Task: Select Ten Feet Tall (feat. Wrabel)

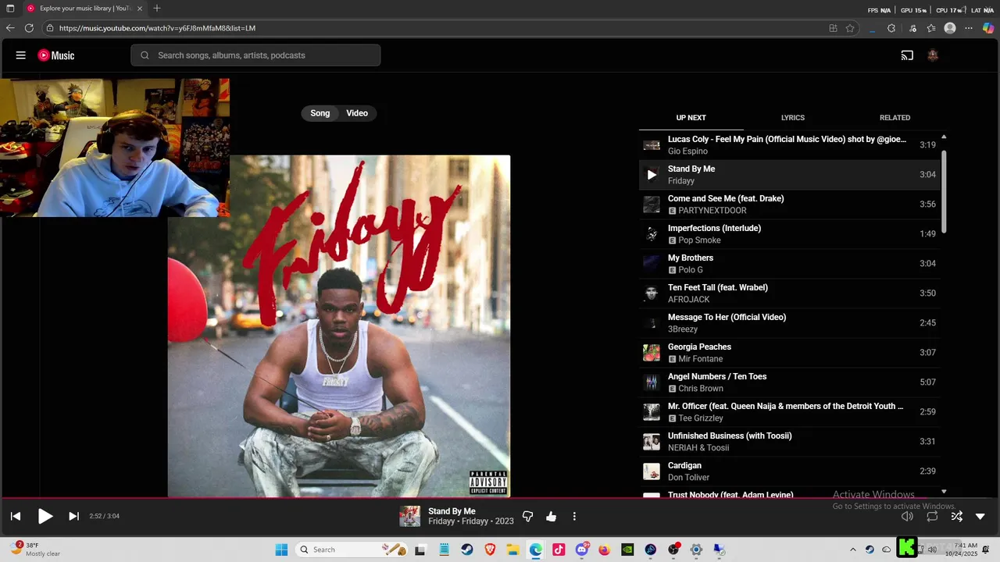Action: point(789,293)
